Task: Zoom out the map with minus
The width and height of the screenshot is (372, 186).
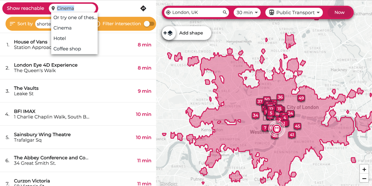Action: coord(364,178)
